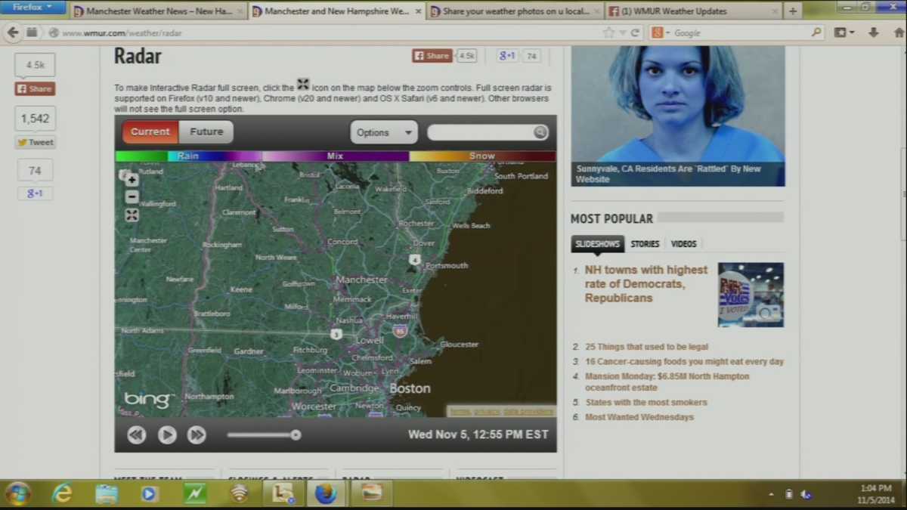This screenshot has height=510, width=907.
Task: Fast forward the radar animation
Action: pos(197,434)
